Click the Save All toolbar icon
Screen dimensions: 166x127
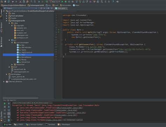click(x=5, y=2)
